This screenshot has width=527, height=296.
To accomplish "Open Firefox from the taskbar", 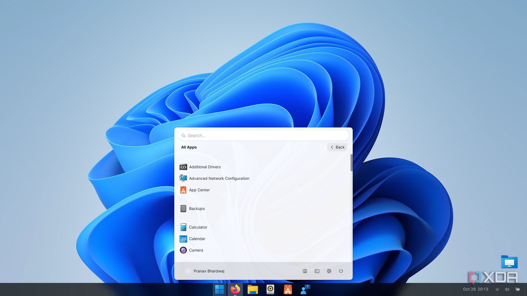I will (x=235, y=289).
